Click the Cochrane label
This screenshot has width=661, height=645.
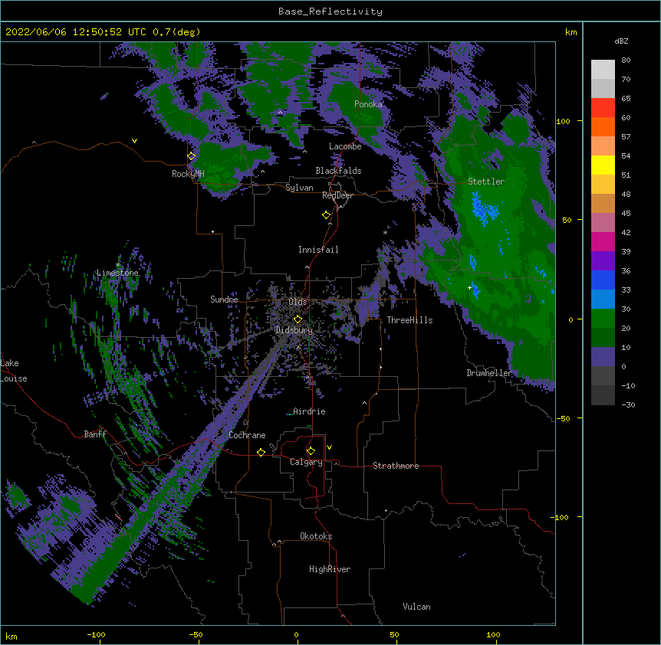pyautogui.click(x=247, y=435)
